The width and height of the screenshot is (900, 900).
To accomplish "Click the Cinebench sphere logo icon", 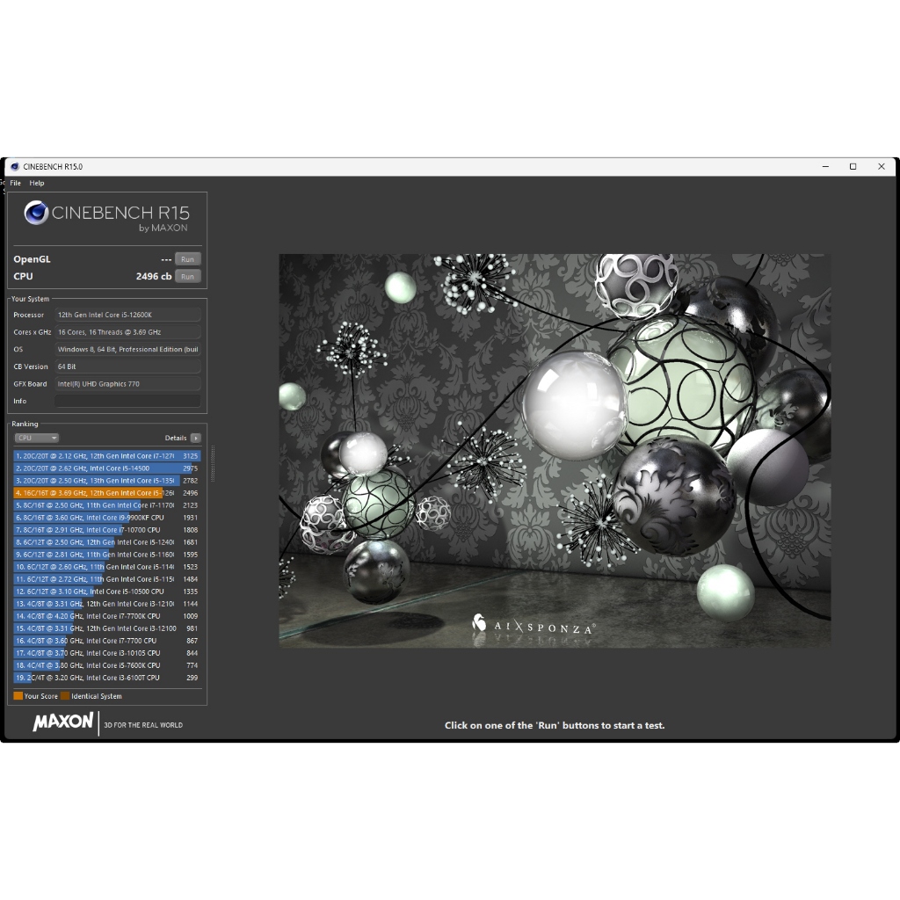I will click(x=36, y=213).
